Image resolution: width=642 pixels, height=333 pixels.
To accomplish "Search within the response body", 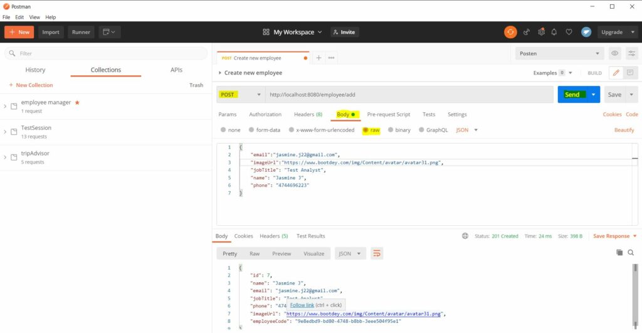I will pyautogui.click(x=631, y=253).
